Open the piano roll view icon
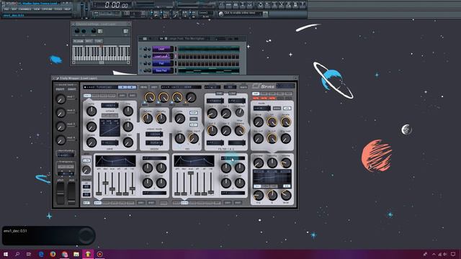Image resolution: width=461 pixels, height=259 pixels. point(236,5)
